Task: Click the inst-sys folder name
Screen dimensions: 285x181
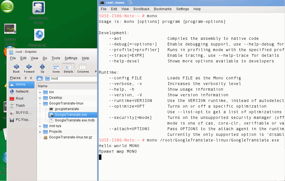Action: coord(55,126)
